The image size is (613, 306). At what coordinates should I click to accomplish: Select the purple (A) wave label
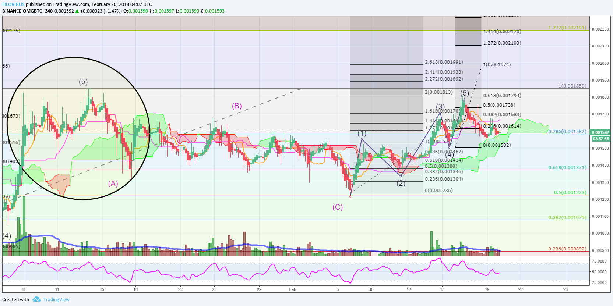pos(113,184)
